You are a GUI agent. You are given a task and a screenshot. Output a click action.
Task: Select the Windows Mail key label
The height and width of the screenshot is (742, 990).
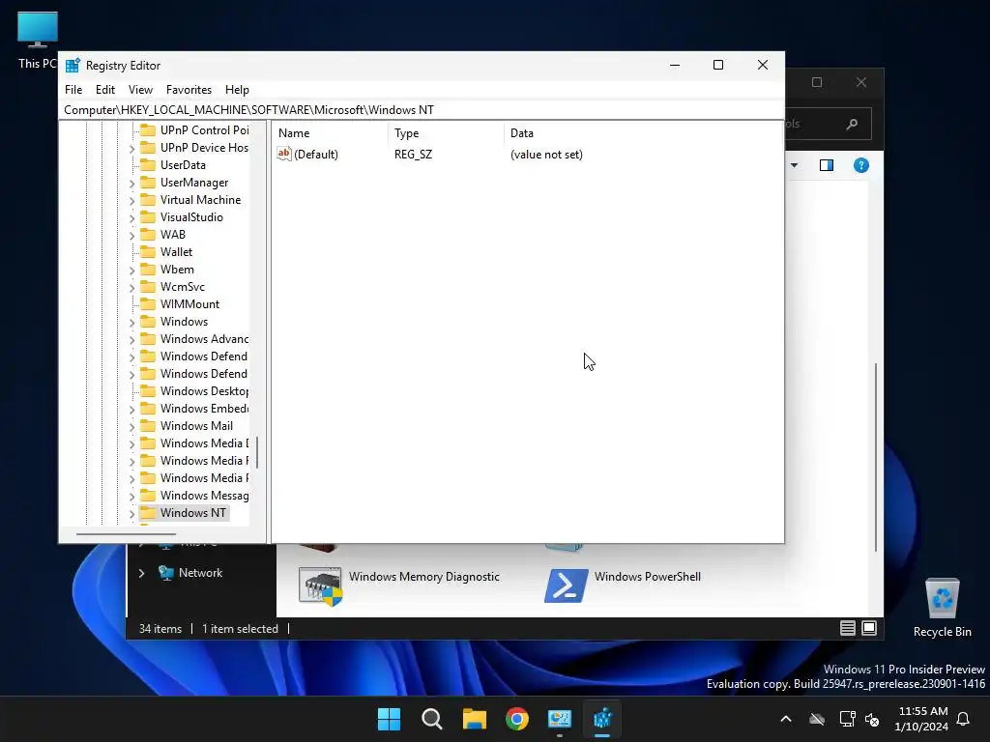[x=196, y=426]
